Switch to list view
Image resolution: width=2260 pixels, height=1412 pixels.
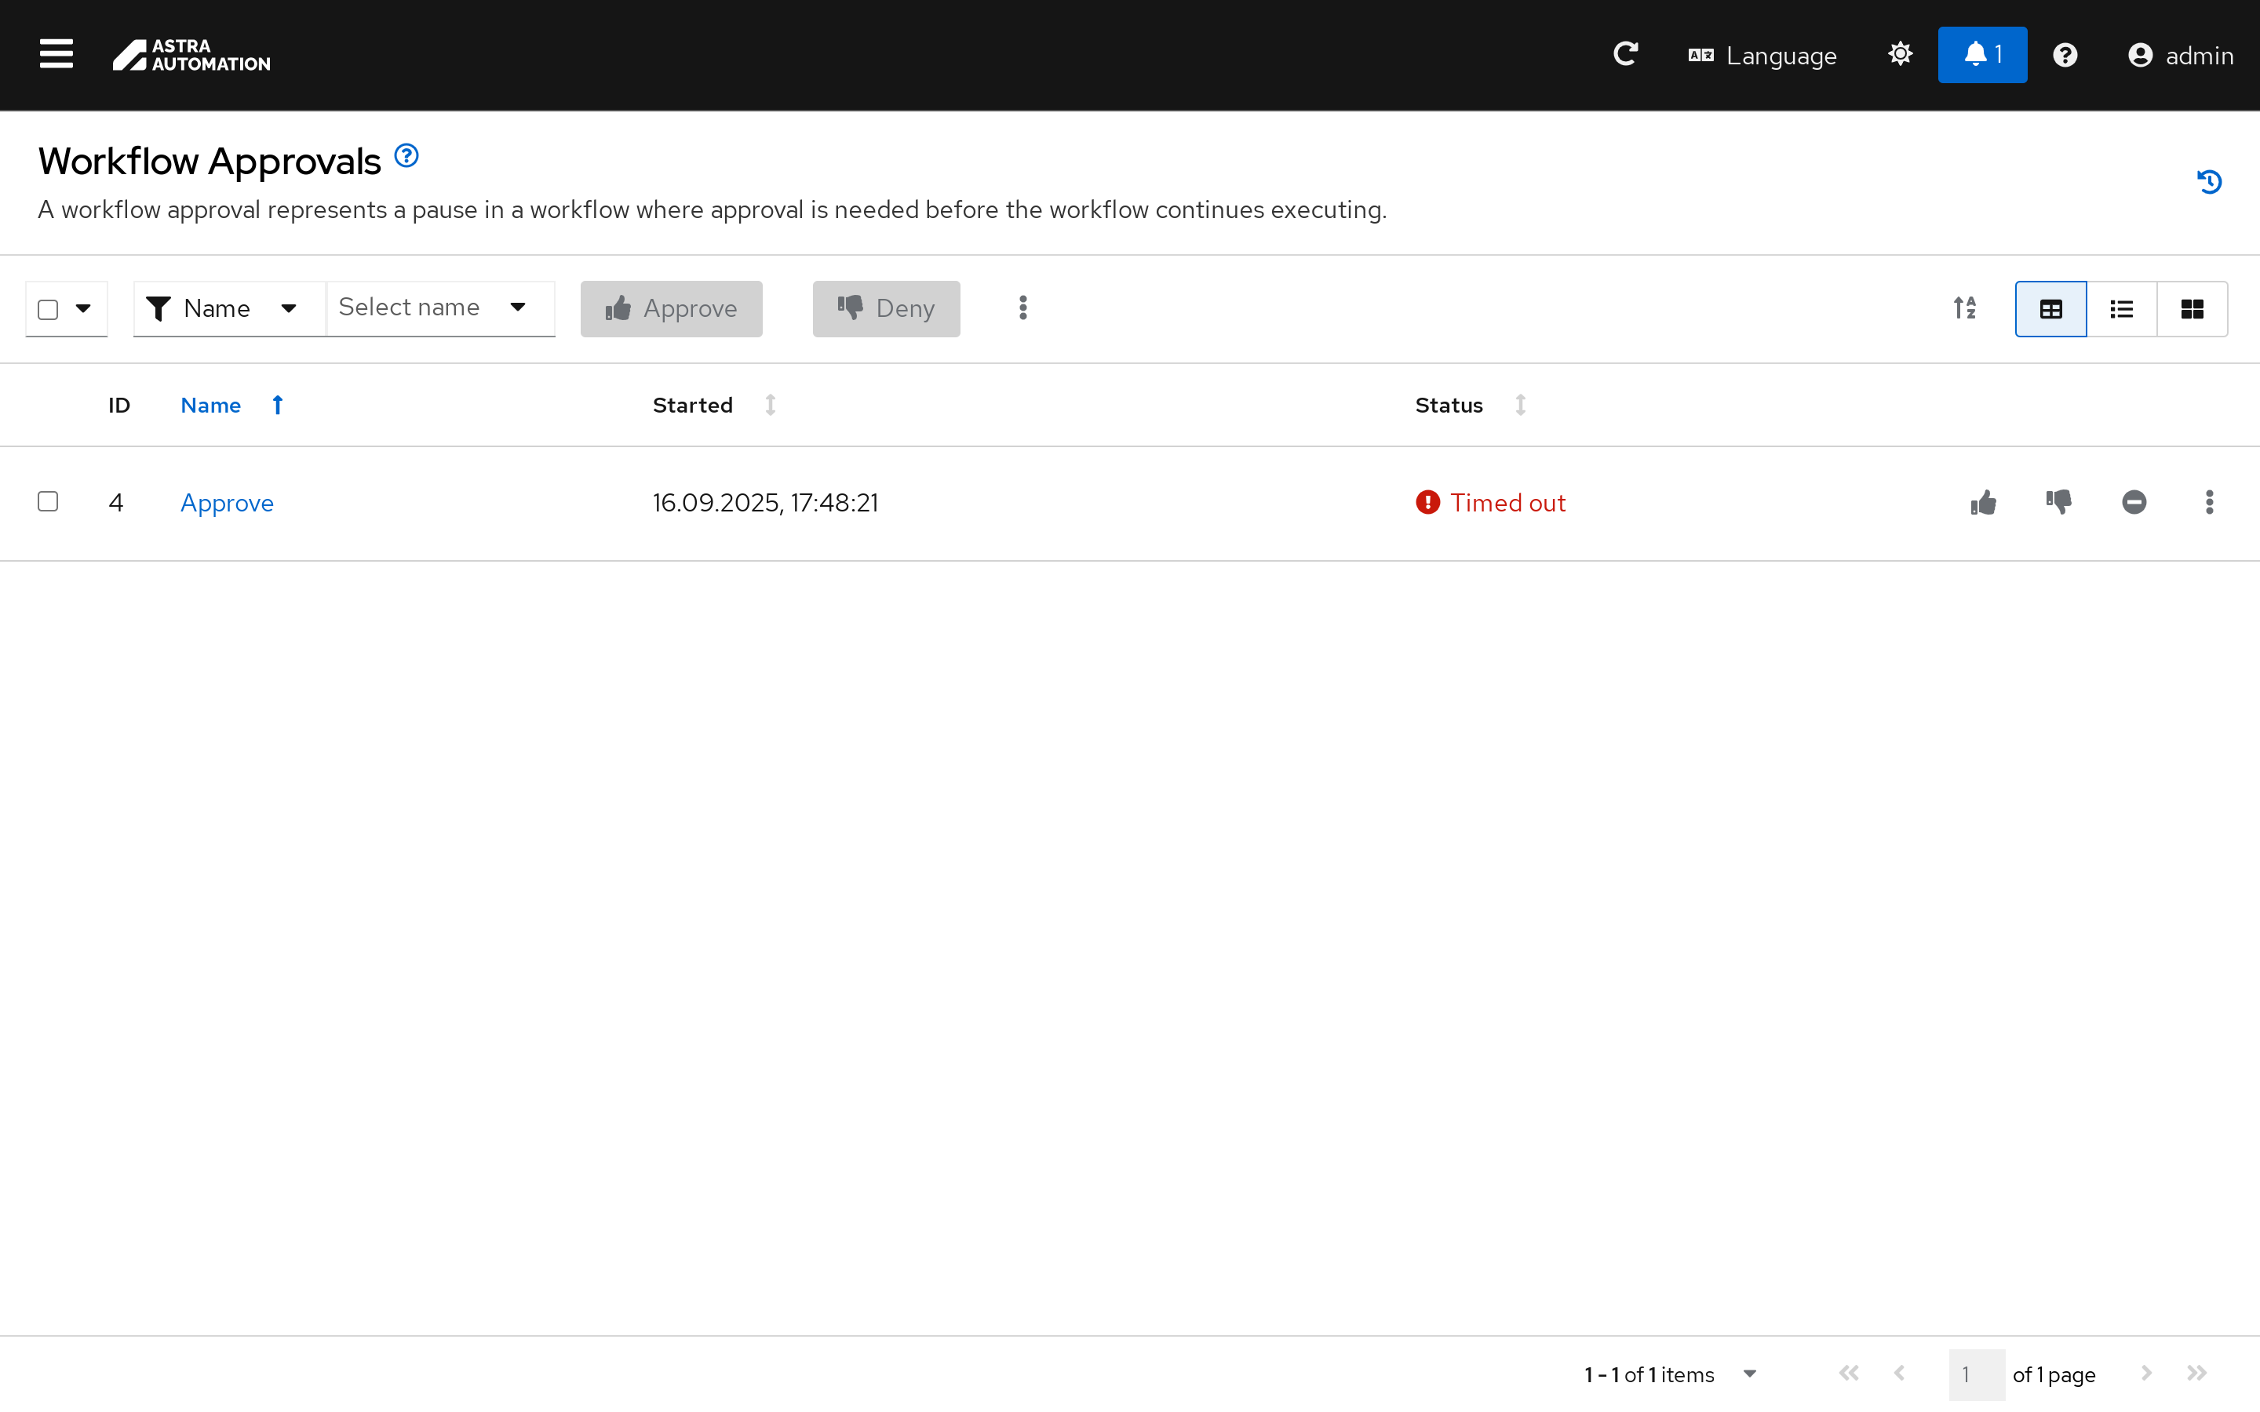click(x=2121, y=309)
